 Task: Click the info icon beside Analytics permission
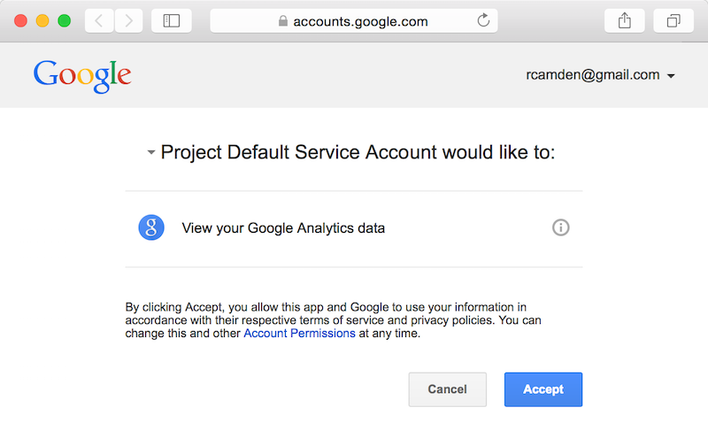point(561,227)
